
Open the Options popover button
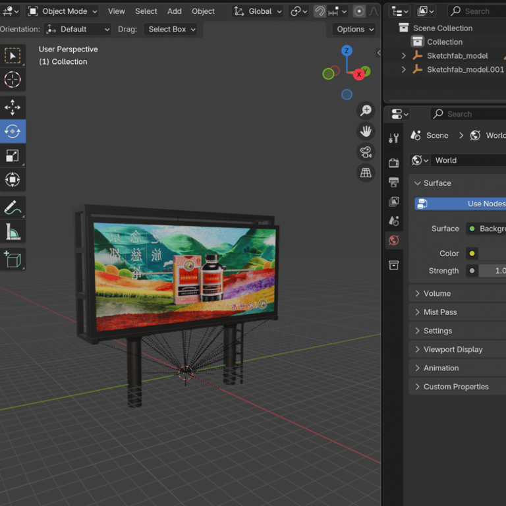point(354,29)
